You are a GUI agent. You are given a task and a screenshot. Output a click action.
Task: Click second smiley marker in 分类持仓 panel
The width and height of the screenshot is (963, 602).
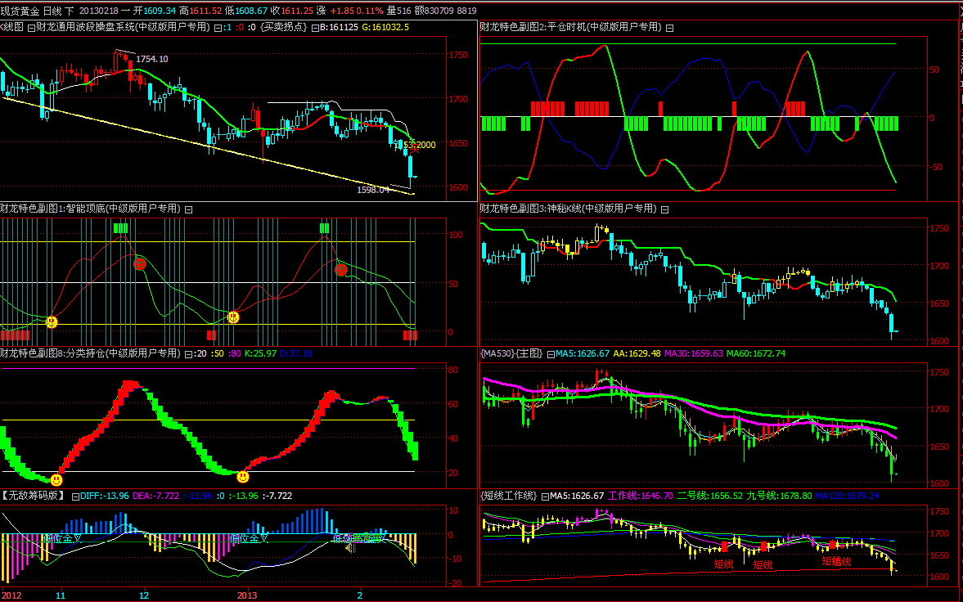(243, 475)
